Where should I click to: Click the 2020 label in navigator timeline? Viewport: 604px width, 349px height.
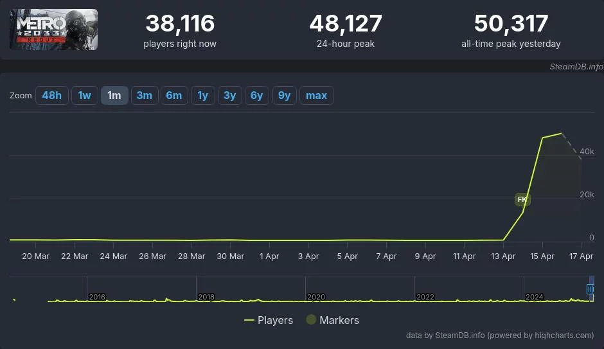[316, 297]
